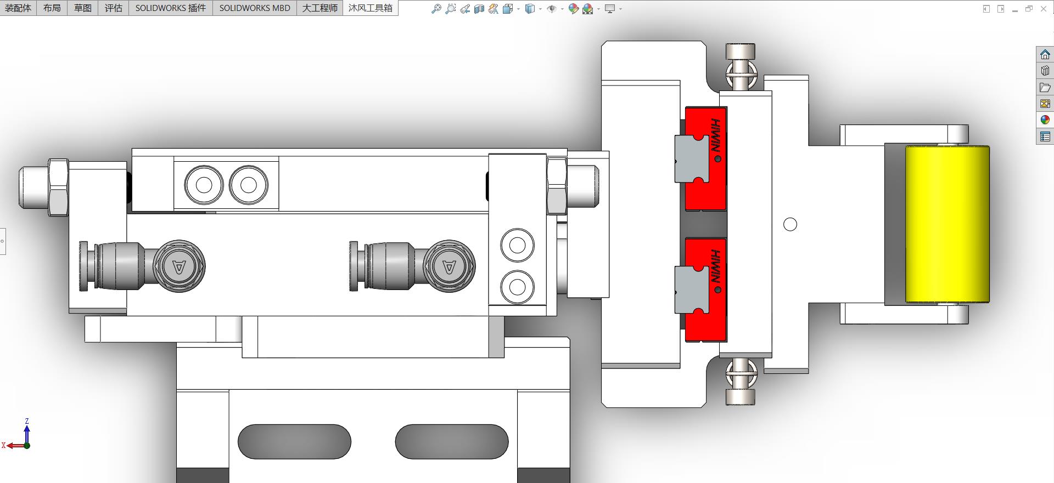The height and width of the screenshot is (483, 1054).
Task: Open the Design Library task pane tab
Action: [x=1045, y=71]
